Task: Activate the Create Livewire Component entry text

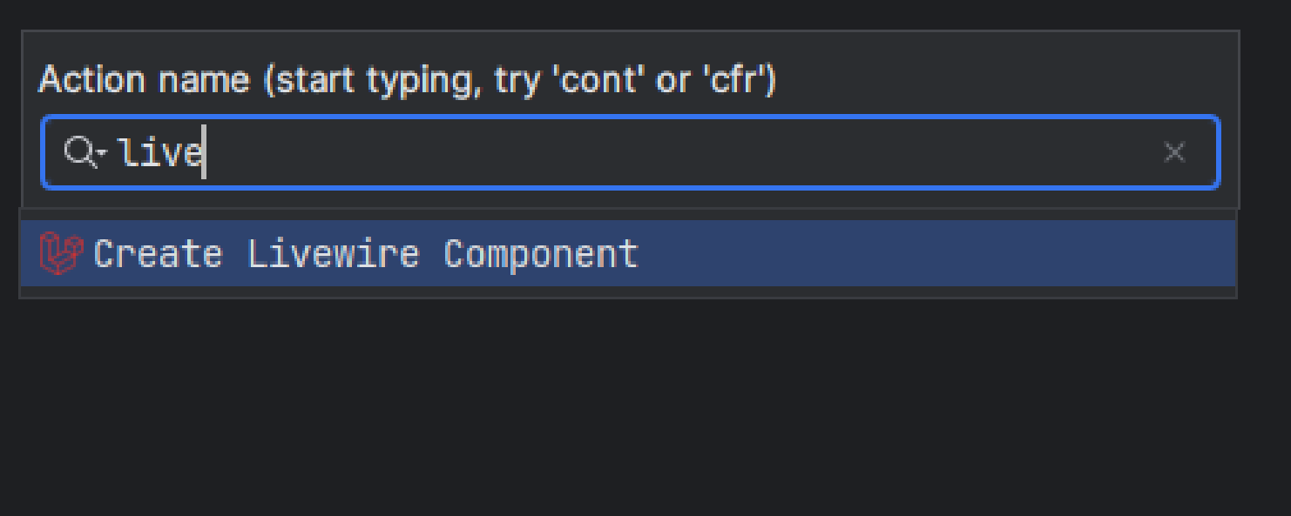Action: point(364,252)
